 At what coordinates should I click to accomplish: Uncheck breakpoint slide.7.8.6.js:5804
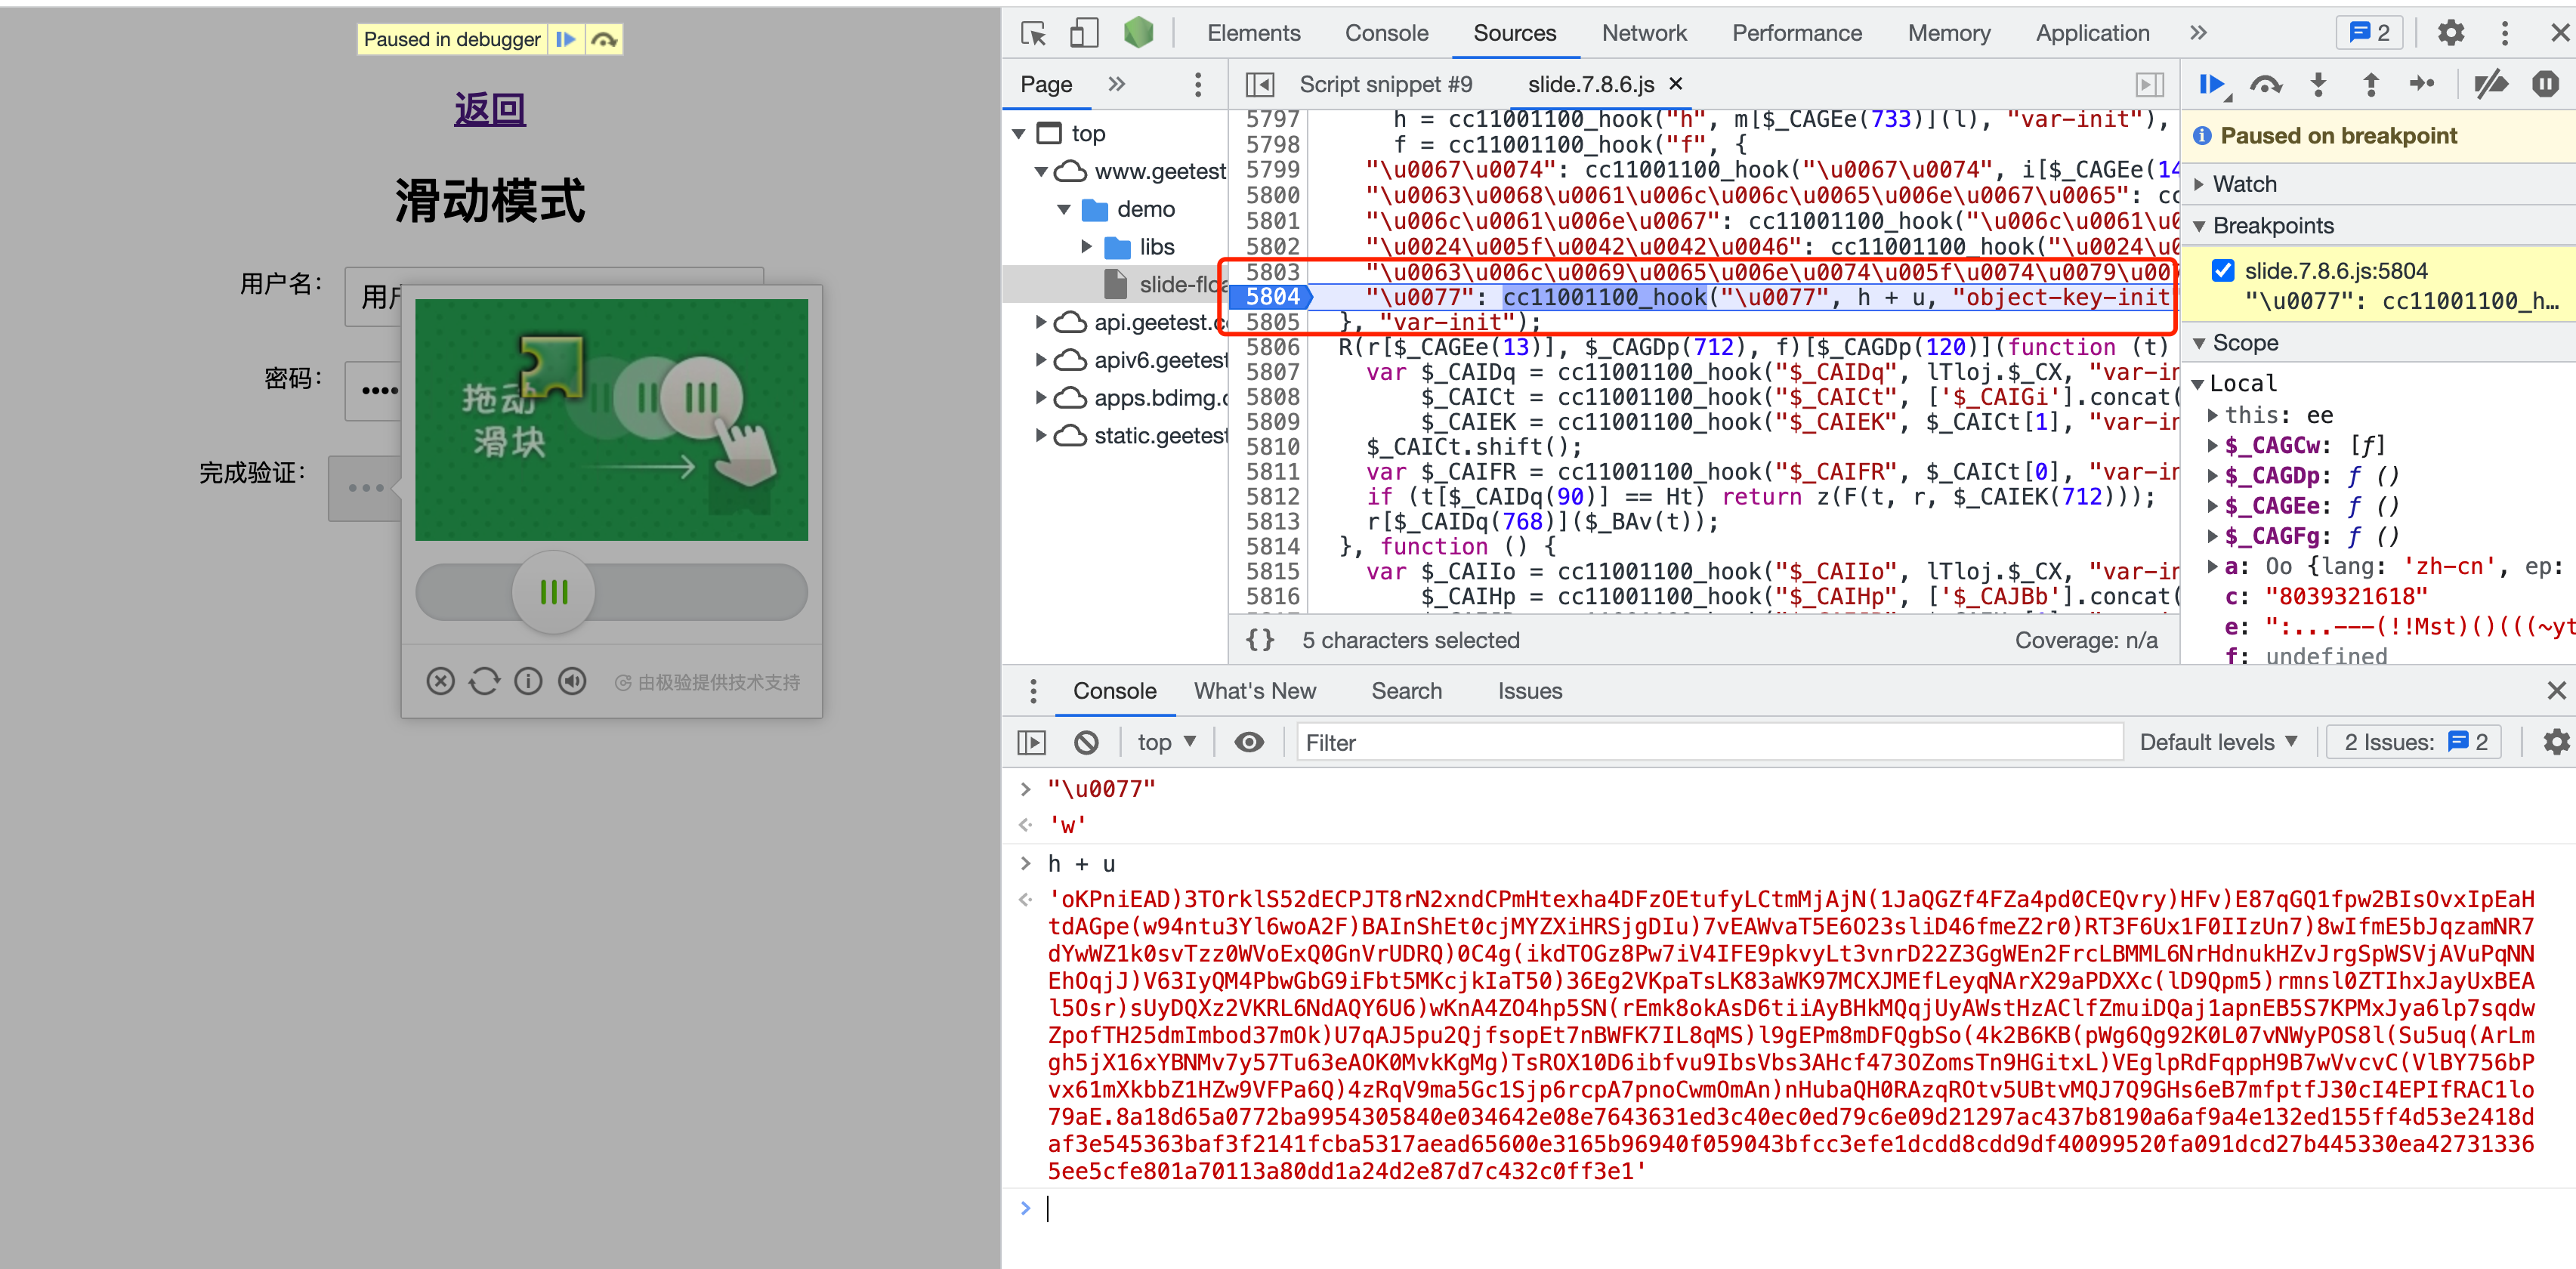click(x=2222, y=271)
